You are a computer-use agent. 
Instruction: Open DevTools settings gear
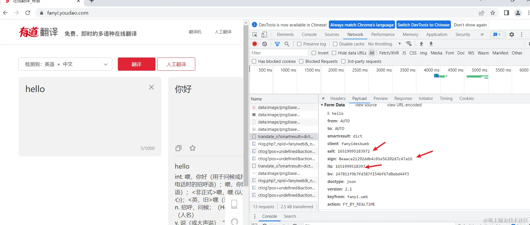click(x=512, y=35)
